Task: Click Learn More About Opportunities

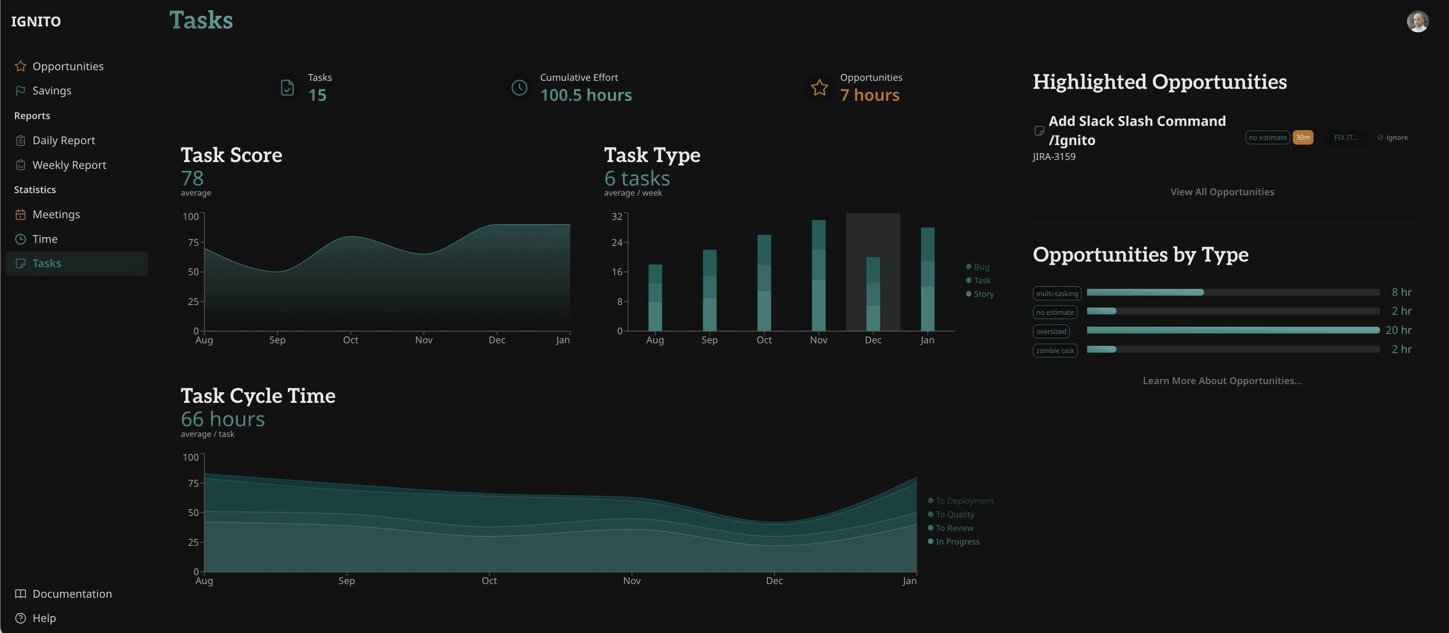Action: pyautogui.click(x=1222, y=381)
